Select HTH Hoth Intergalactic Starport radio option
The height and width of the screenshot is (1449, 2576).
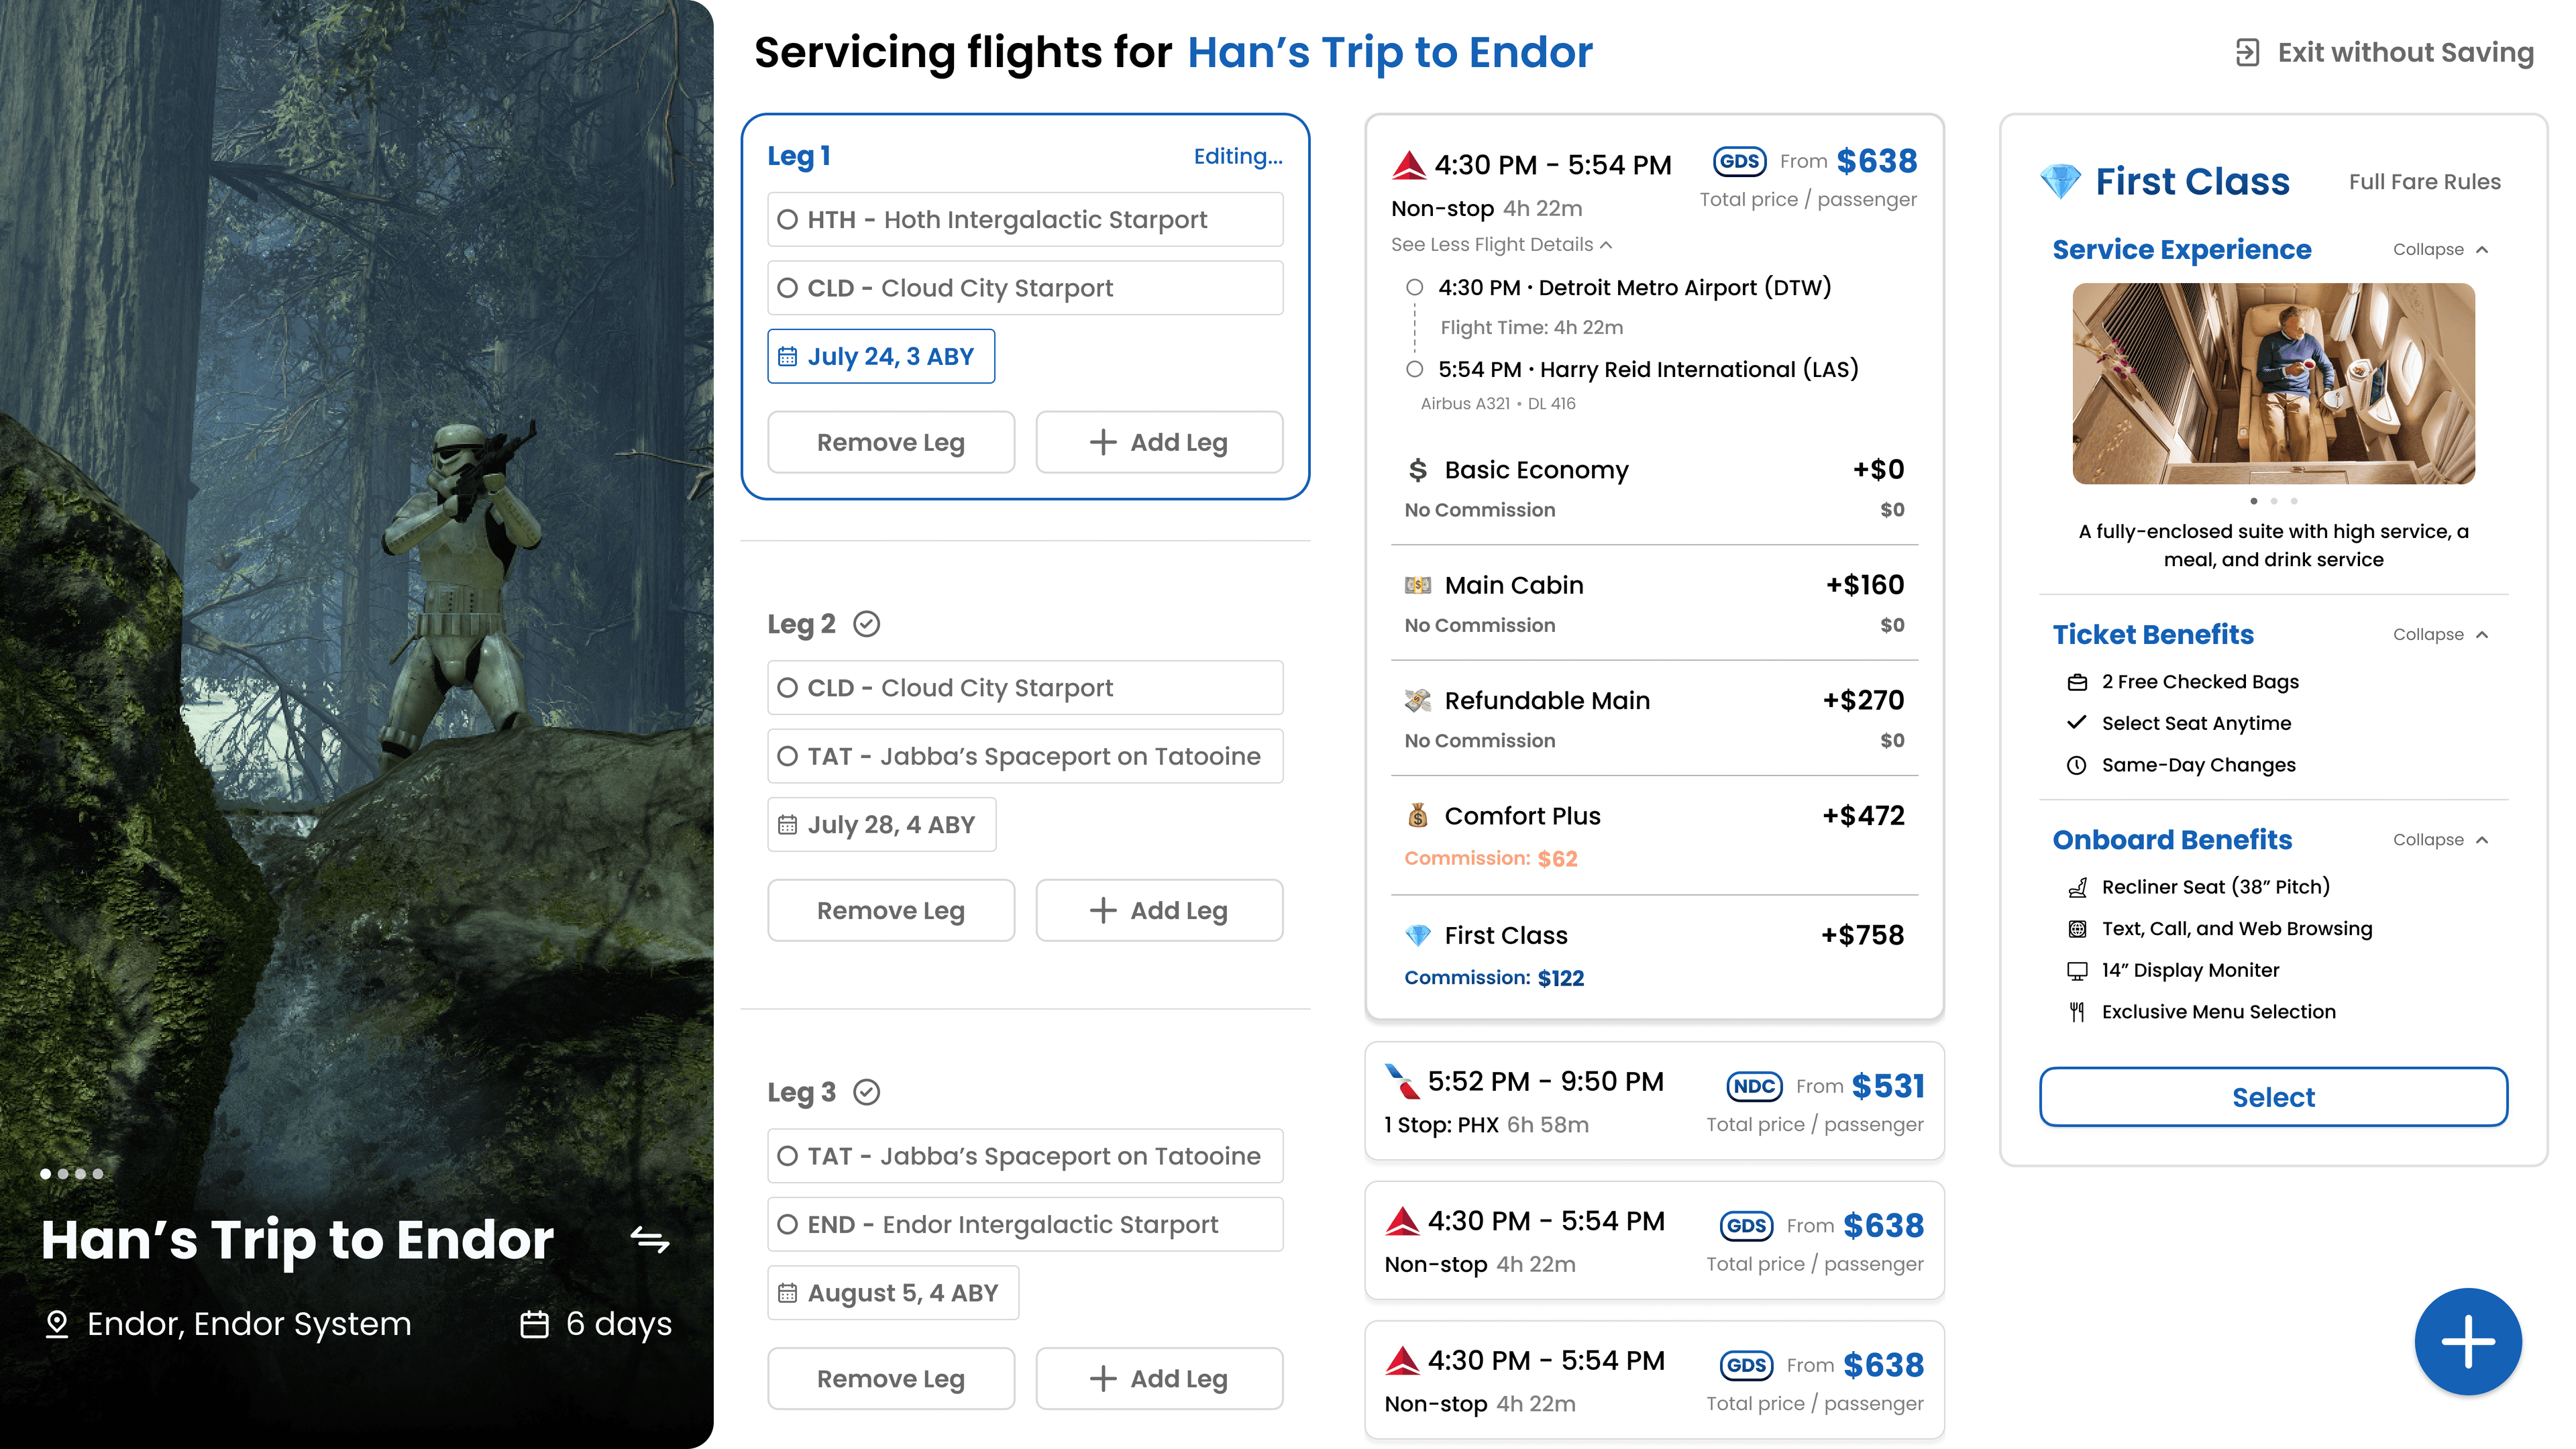(x=788, y=219)
